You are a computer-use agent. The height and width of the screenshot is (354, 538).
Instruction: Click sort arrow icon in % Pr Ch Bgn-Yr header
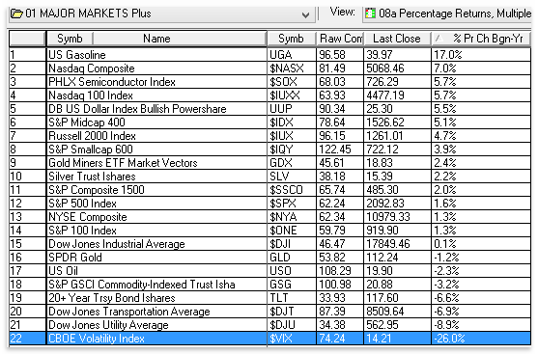(438, 39)
